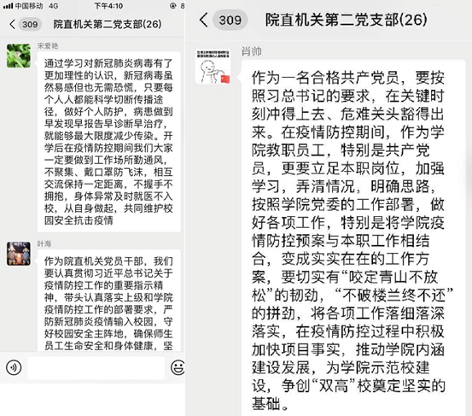Tap the back arrow in left chat header

[12, 24]
